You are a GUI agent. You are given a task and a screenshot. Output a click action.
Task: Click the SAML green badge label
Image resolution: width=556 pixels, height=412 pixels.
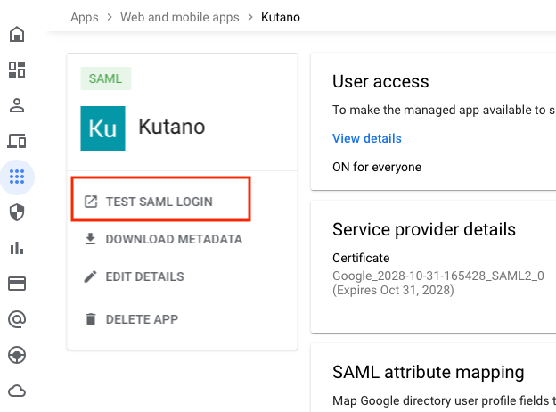pos(106,78)
